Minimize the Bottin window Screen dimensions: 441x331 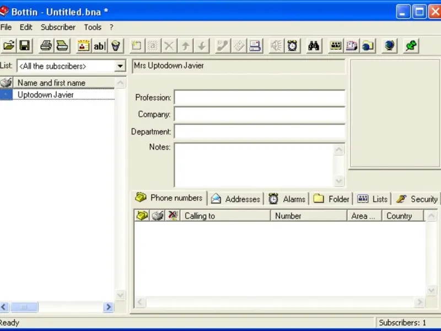click(403, 12)
